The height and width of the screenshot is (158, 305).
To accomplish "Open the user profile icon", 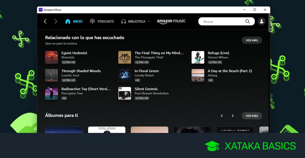I will click(262, 21).
